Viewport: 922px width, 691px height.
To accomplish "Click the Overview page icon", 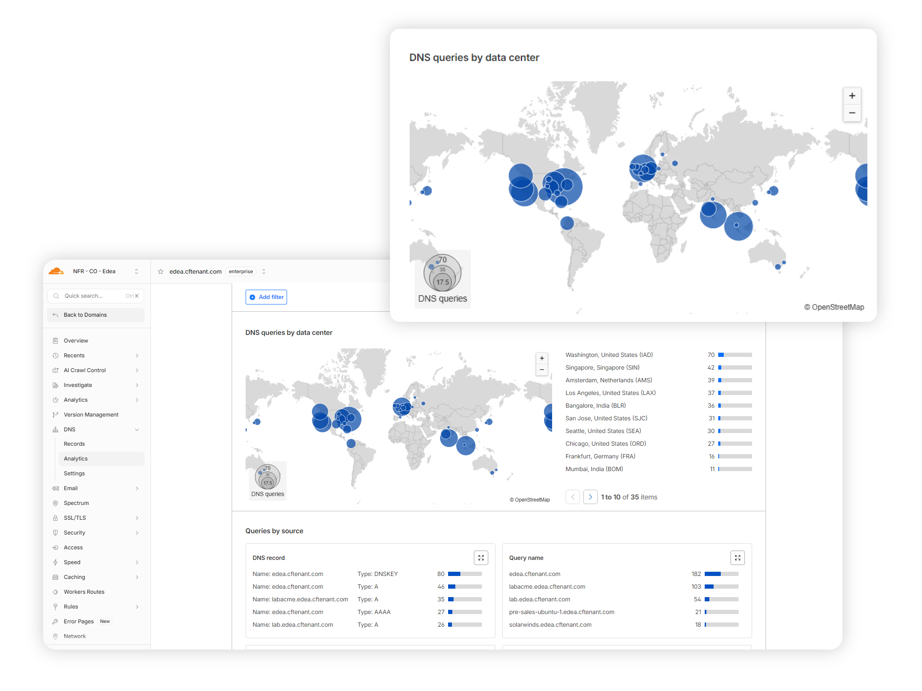I will (x=55, y=340).
